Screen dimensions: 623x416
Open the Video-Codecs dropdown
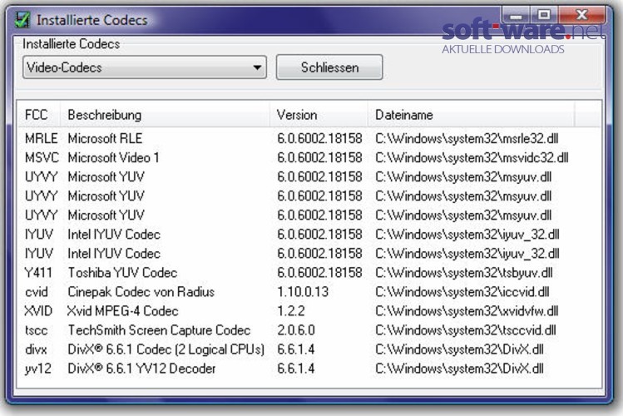click(145, 67)
